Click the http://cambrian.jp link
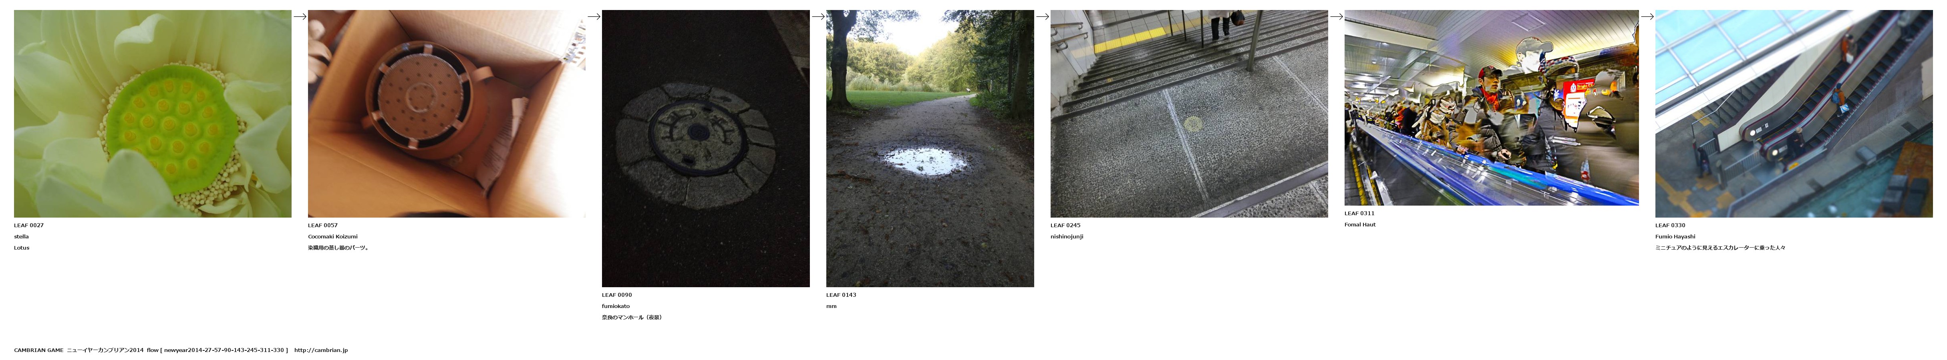The height and width of the screenshot is (360, 1947). [321, 350]
